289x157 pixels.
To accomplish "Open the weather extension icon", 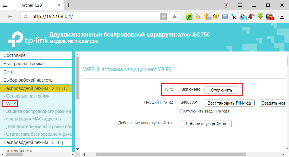I will pyautogui.click(x=207, y=17).
